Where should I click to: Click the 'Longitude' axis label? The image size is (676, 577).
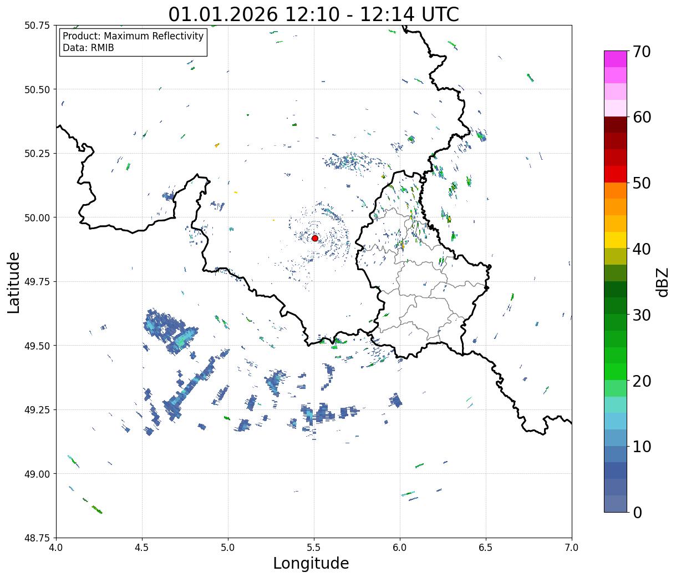[x=311, y=563]
